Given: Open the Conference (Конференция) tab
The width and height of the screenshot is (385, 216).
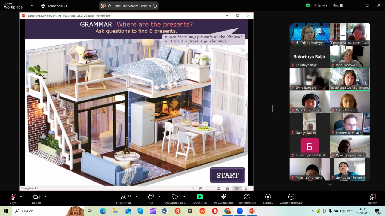Looking at the screenshot, I should tap(54, 6).
